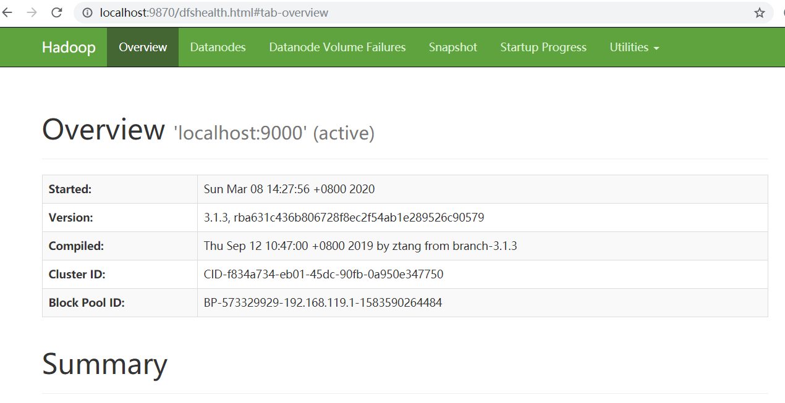Click the Version row in the table
Image resolution: width=785 pixels, height=403 pixels.
(344, 217)
